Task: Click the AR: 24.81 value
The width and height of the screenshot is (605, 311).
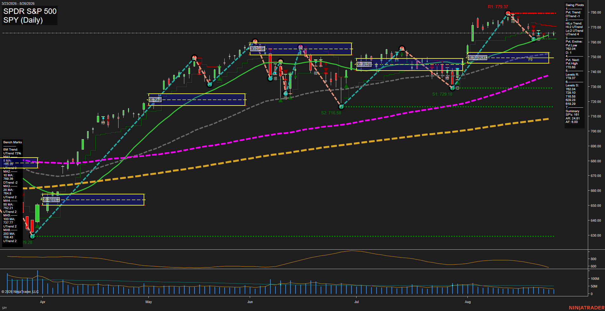Action: 573,118
